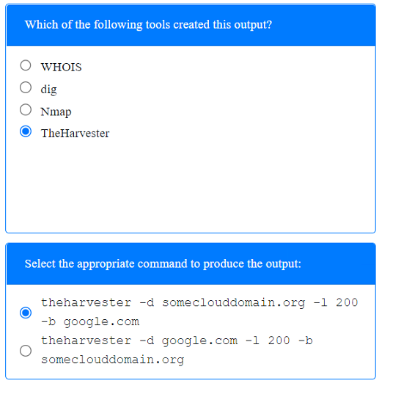Click the word 'output:' in the second header
Image resolution: width=401 pixels, height=408 pixels.
coord(284,264)
